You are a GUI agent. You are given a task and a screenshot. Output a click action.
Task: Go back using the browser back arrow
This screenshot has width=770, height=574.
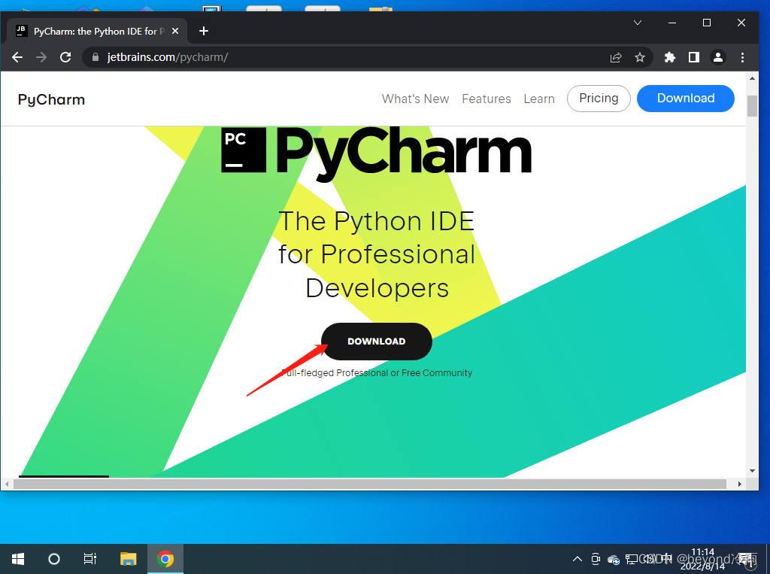point(17,57)
